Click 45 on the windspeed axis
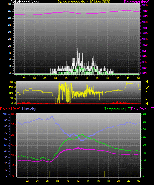 click(x=9, y=11)
